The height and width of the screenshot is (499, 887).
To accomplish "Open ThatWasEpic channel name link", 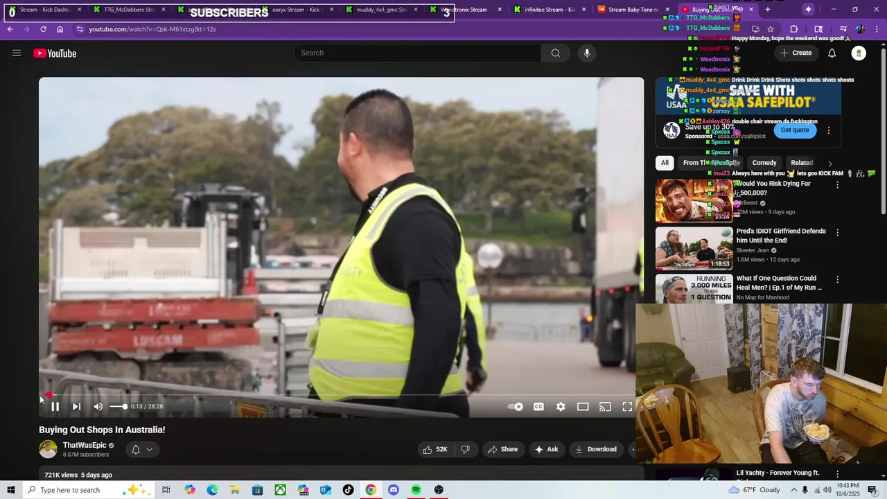I will pos(85,445).
